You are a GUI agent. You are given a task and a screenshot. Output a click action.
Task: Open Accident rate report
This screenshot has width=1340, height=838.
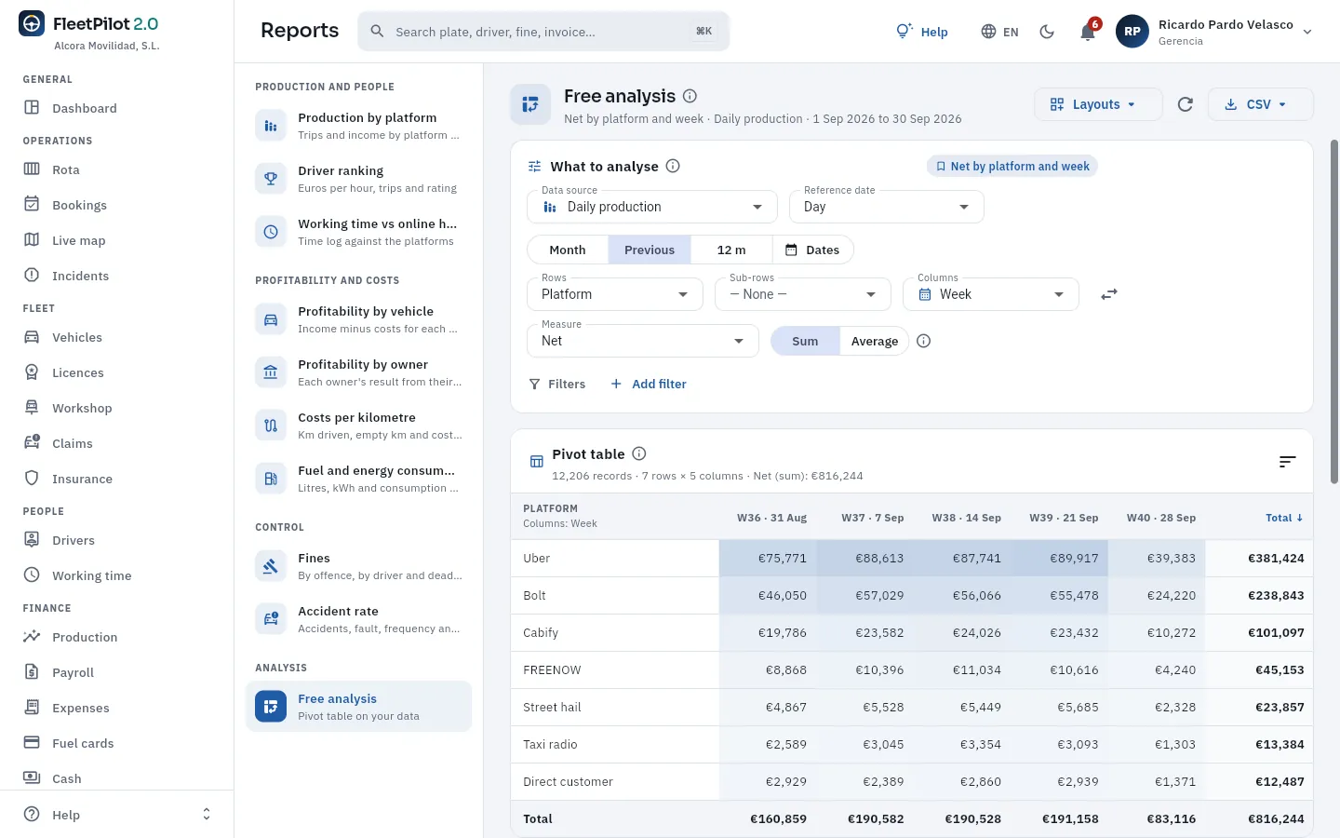358,619
